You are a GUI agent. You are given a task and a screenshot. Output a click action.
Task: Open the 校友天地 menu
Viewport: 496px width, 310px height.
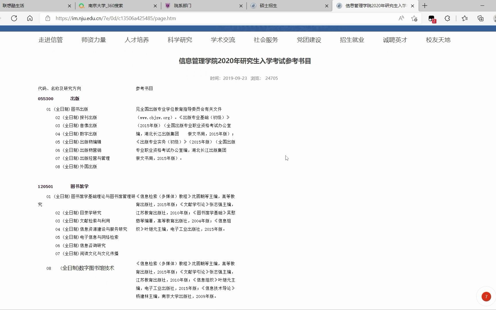click(438, 40)
